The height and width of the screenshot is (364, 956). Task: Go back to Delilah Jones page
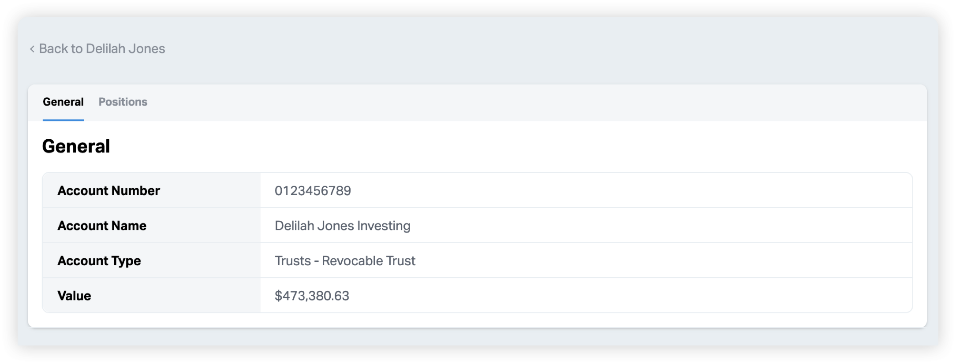pos(102,48)
